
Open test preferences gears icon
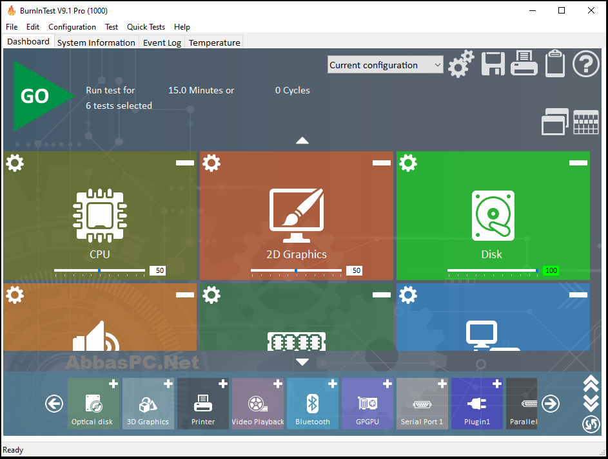tap(461, 64)
